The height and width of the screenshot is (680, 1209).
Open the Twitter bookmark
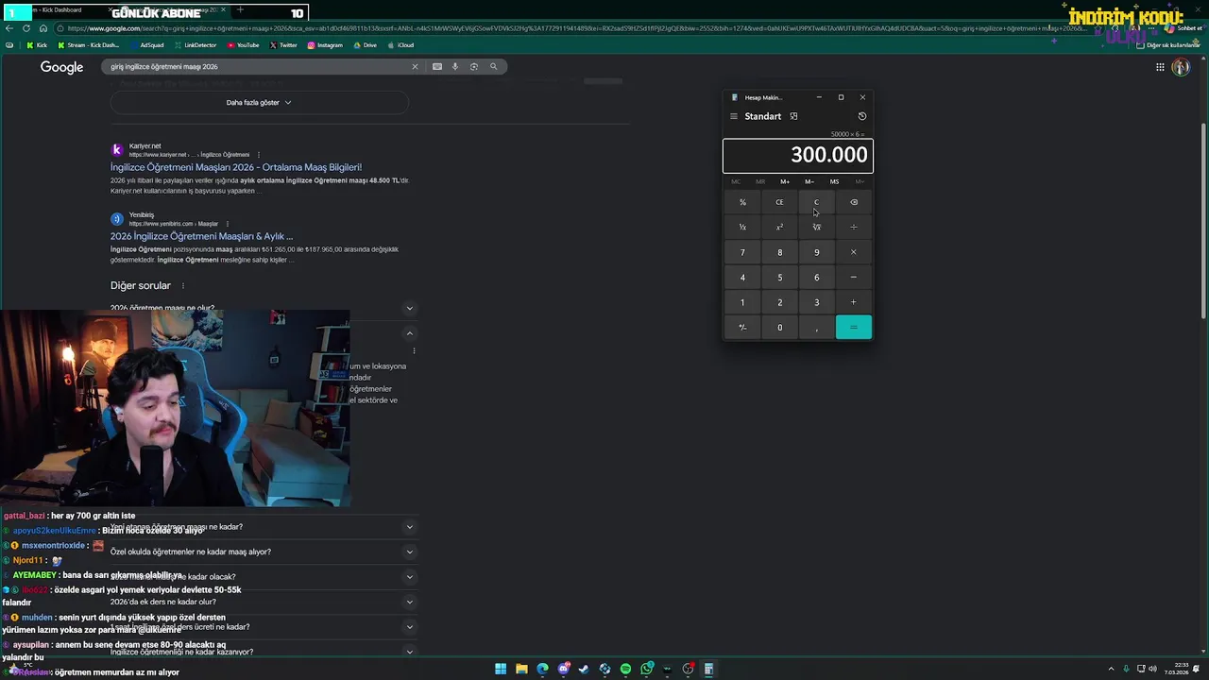click(283, 45)
